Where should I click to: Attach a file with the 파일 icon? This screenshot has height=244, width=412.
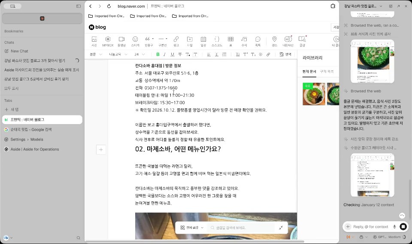tap(190, 41)
